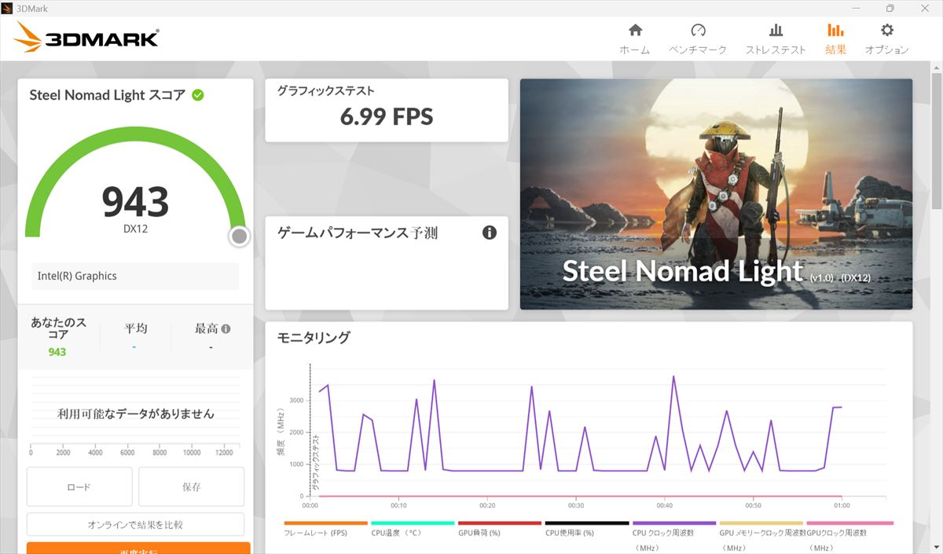Open the Stress Test (ストレステスト) icon
The width and height of the screenshot is (943, 554).
click(776, 31)
